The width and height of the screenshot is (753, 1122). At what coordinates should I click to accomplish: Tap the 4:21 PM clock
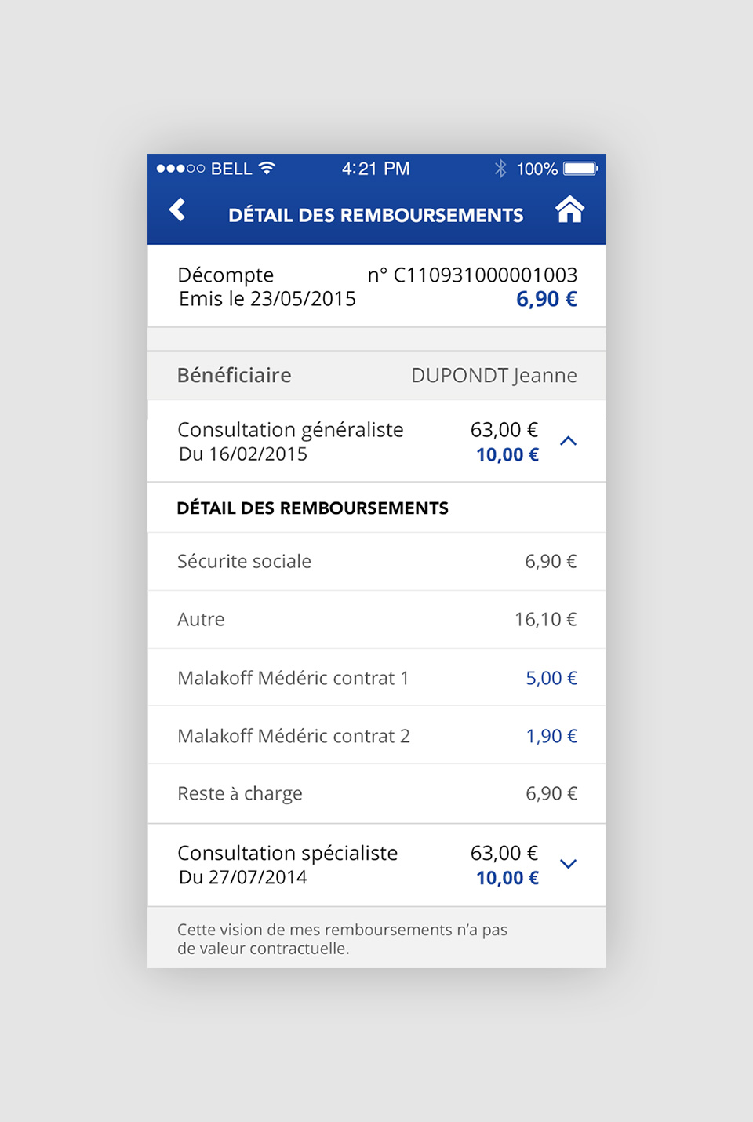coord(376,169)
